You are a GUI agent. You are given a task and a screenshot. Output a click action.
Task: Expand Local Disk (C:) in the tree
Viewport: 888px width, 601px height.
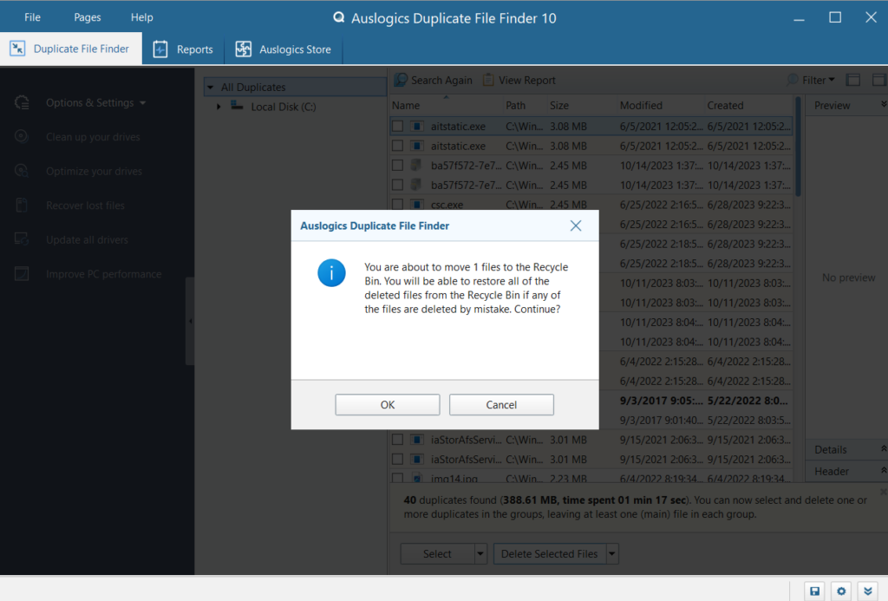coord(219,107)
